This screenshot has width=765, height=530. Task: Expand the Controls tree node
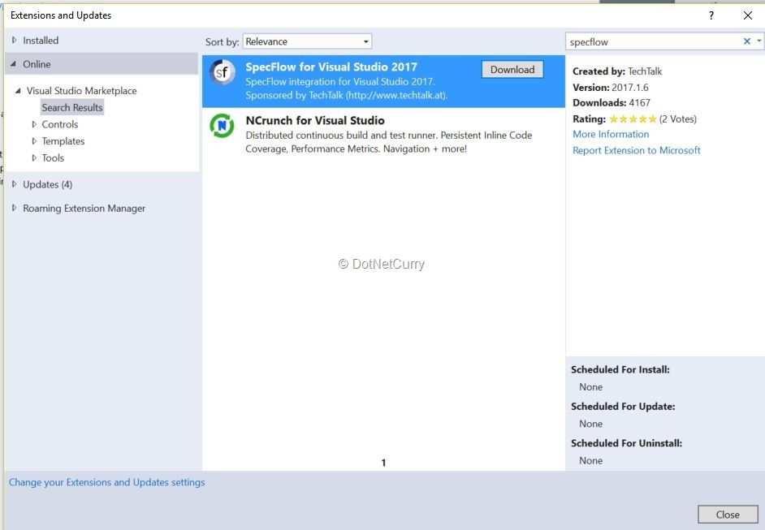point(34,124)
